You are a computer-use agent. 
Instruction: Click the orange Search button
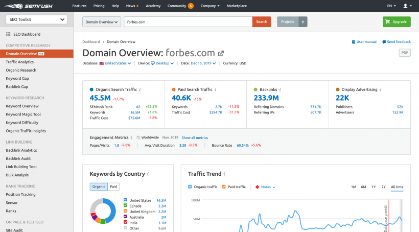click(262, 22)
